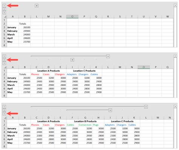This screenshot has height=150, width=179.
Task: Click outline level 3 button in totals-only sheet
Action: 4,12
